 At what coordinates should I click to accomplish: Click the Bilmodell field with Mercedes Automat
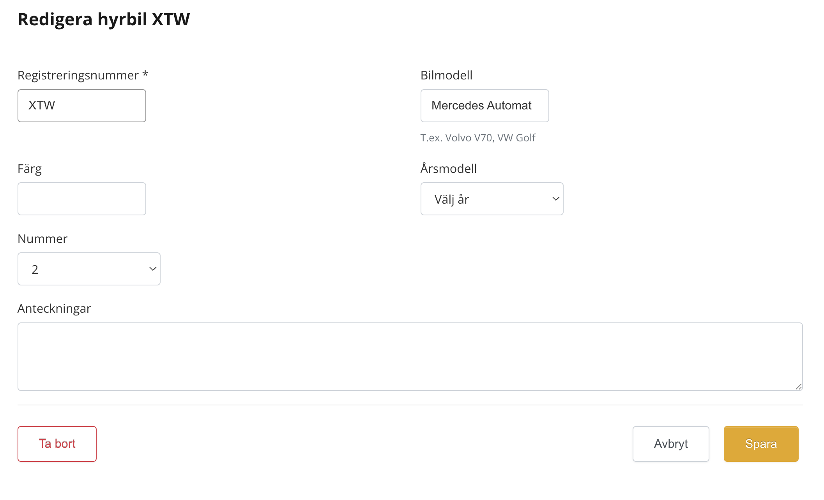[x=484, y=106]
